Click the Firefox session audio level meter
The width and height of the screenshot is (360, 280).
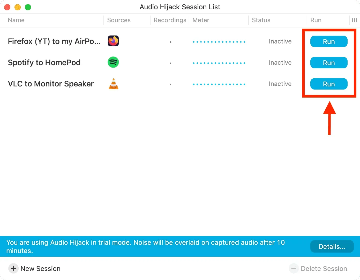219,42
